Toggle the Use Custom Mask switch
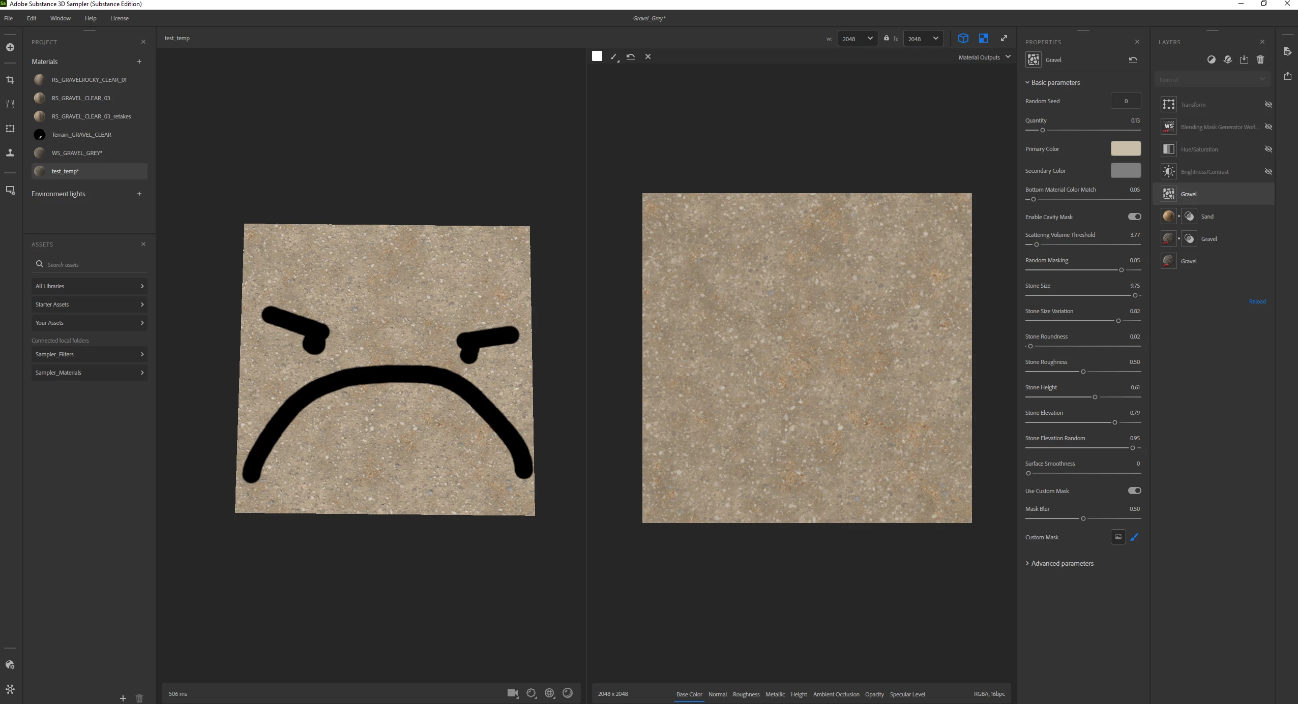 point(1134,491)
